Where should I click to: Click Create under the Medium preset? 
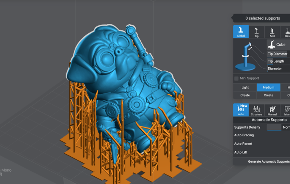click(268, 95)
